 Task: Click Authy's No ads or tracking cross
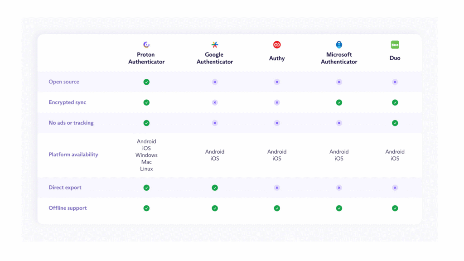coord(277,123)
